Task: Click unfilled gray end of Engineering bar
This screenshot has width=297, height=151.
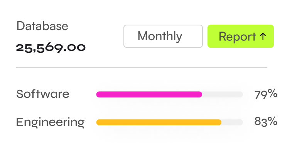Action: coord(232,122)
